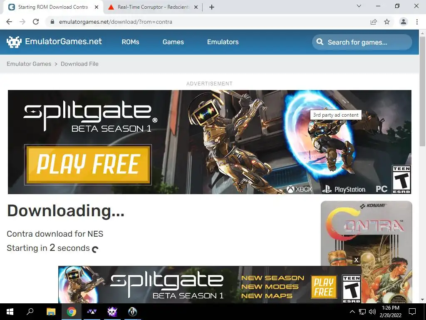This screenshot has width=426, height=320.
Task: Close the Starting ROM Download tab
Action: 97,7
